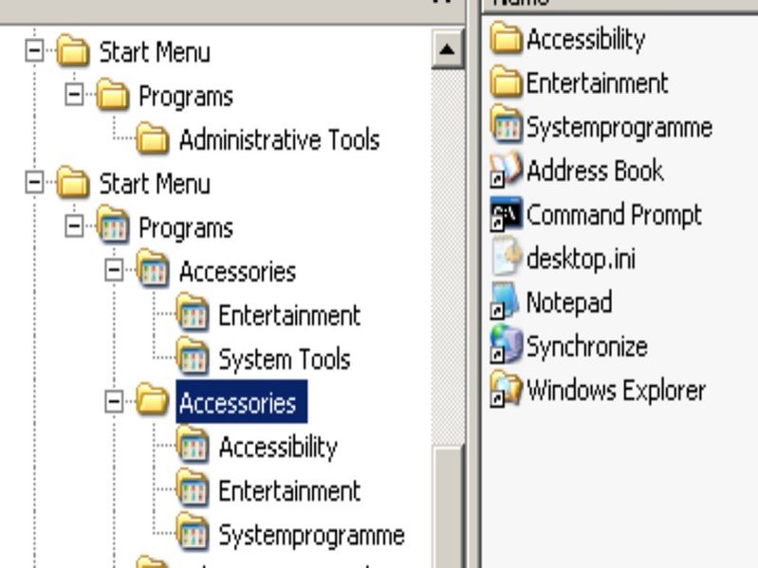Select "Programs" label above Administrative Tools
Image resolution: width=758 pixels, height=568 pixels.
(186, 96)
